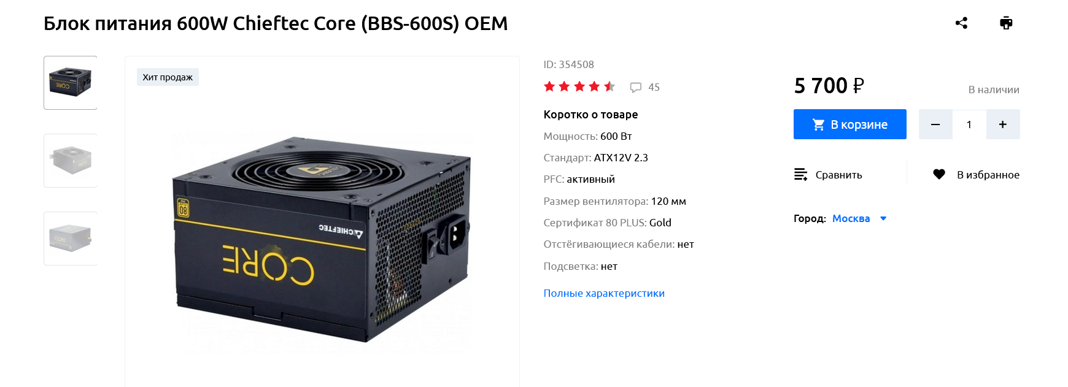Image resolution: width=1068 pixels, height=387 pixels.
Task: Click the heart favorites icon
Action: click(x=939, y=175)
